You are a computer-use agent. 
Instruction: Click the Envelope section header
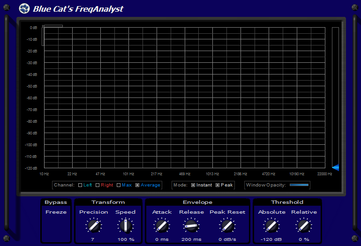197,202
